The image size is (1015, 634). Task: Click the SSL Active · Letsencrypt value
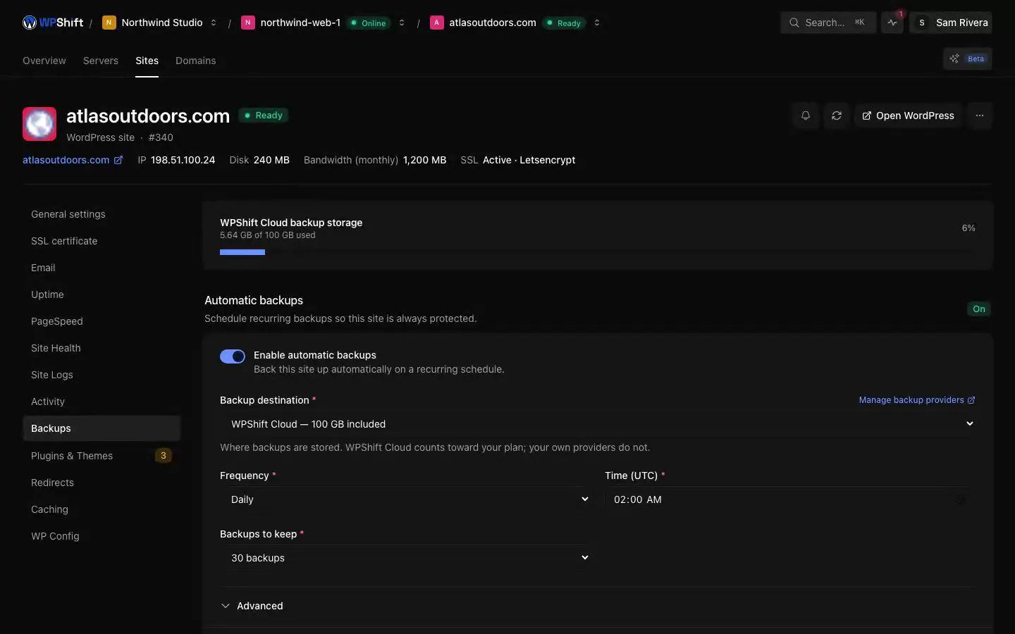pyautogui.click(x=529, y=160)
